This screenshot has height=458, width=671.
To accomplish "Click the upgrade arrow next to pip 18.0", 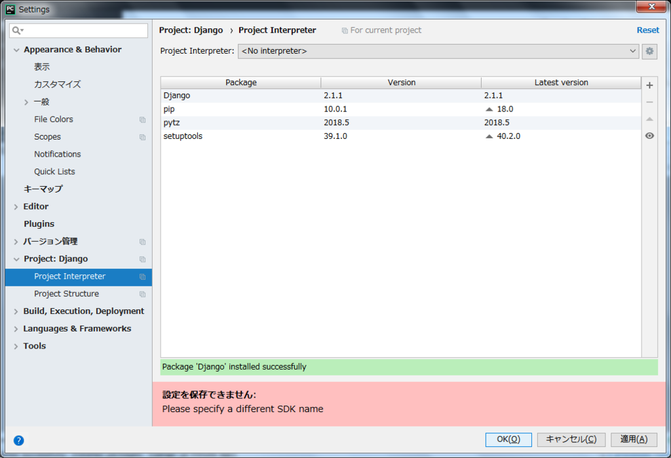I will pyautogui.click(x=489, y=109).
